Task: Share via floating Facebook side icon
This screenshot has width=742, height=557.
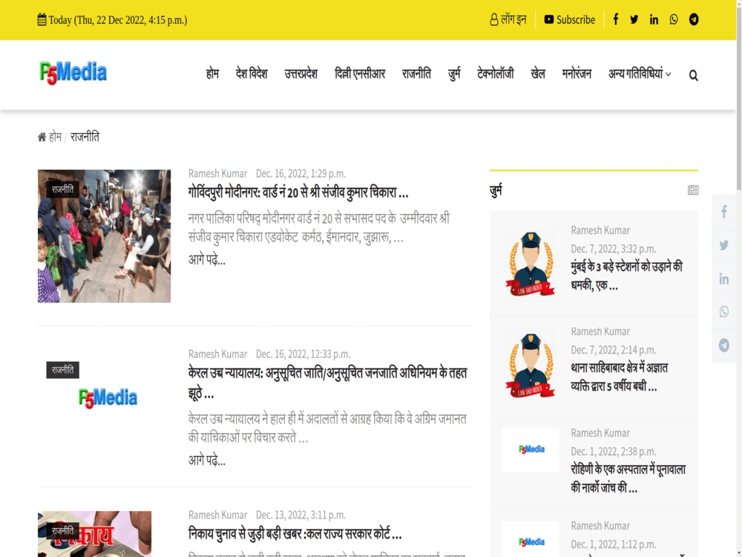Action: tap(724, 212)
